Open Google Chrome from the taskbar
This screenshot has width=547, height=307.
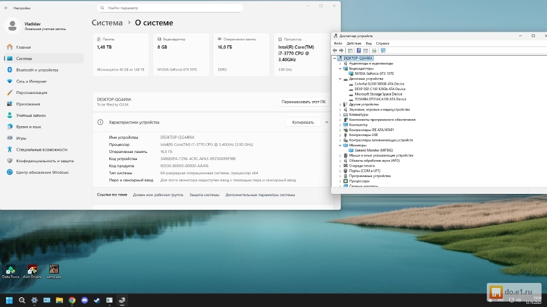(72, 300)
